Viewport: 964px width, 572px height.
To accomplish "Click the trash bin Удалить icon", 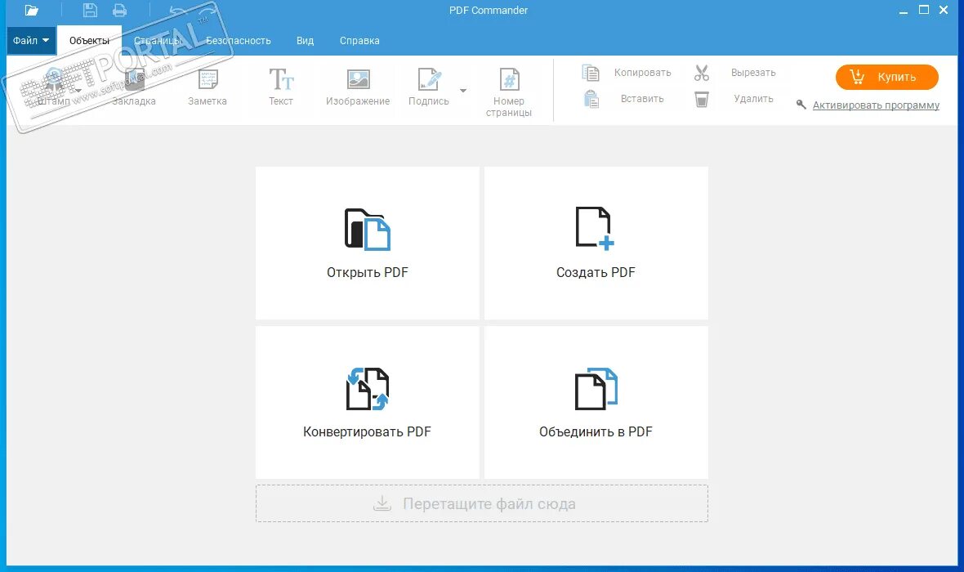I will (702, 99).
